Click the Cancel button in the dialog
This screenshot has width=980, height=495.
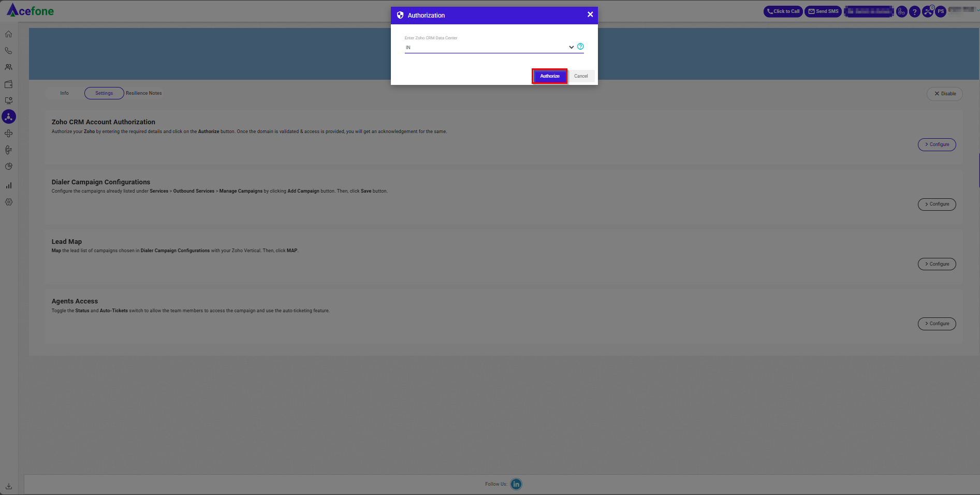[x=581, y=76]
